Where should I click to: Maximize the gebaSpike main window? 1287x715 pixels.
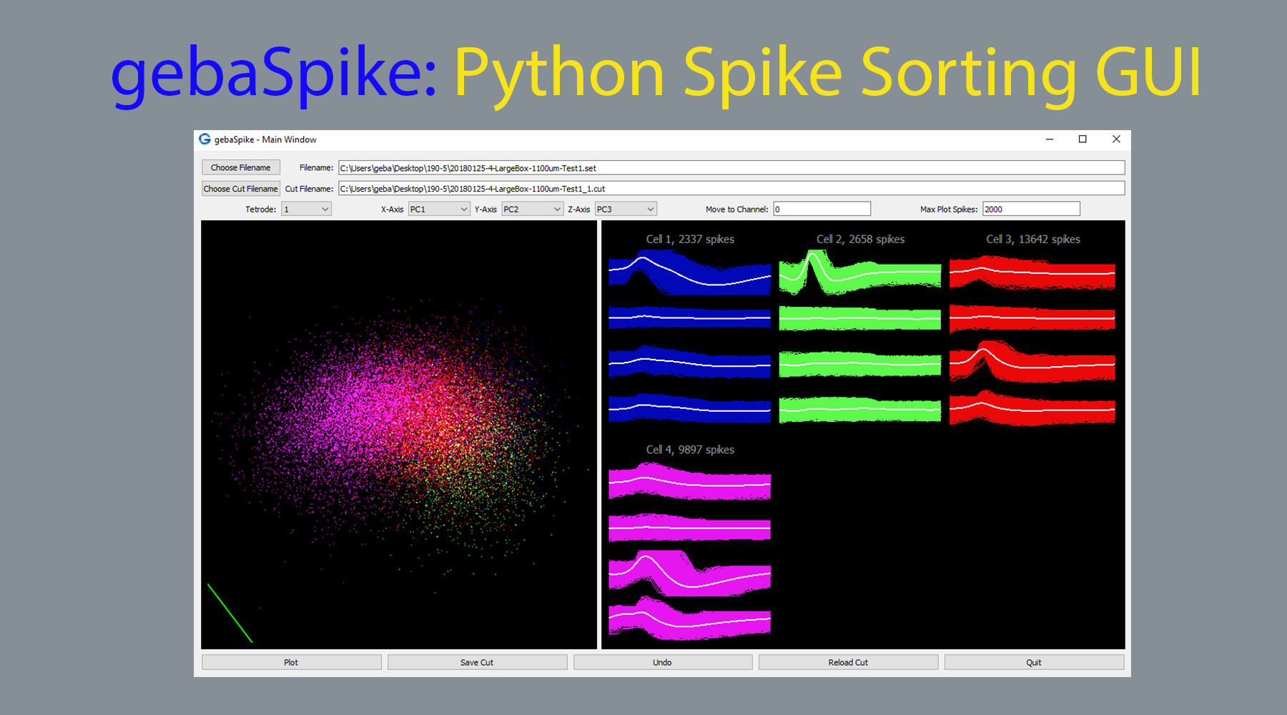coord(1083,139)
